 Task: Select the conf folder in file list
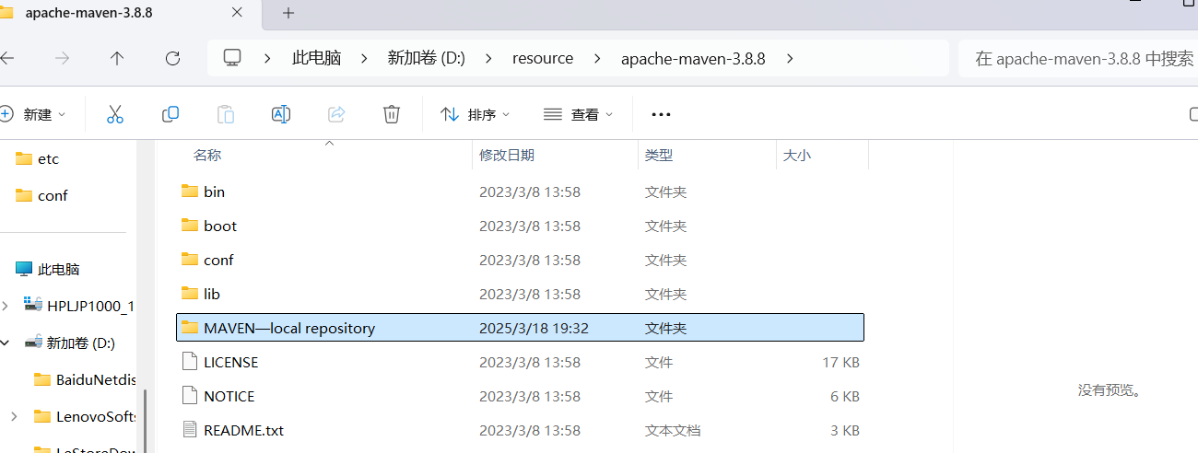(x=520, y=260)
